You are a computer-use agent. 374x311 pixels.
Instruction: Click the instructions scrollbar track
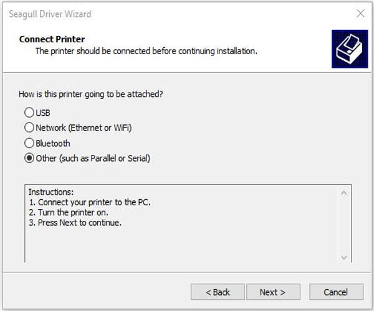(344, 224)
